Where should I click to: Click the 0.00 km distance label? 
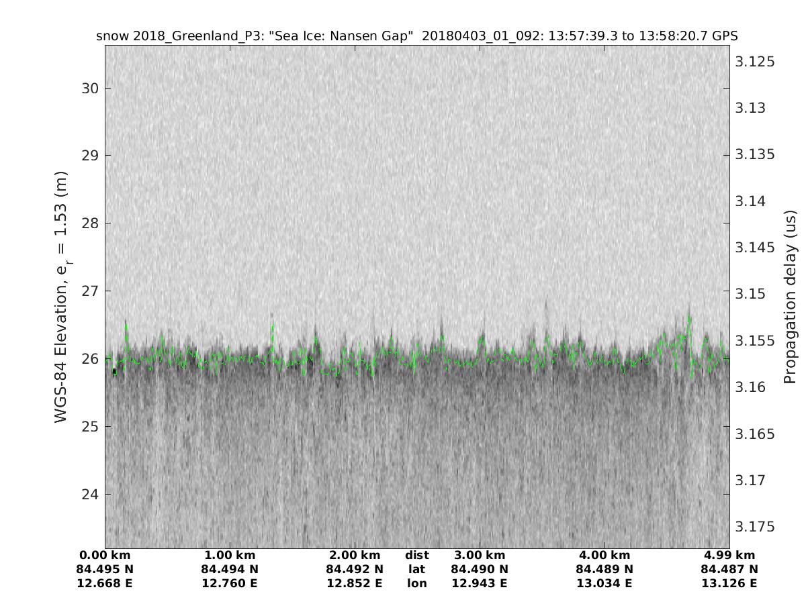coord(105,555)
